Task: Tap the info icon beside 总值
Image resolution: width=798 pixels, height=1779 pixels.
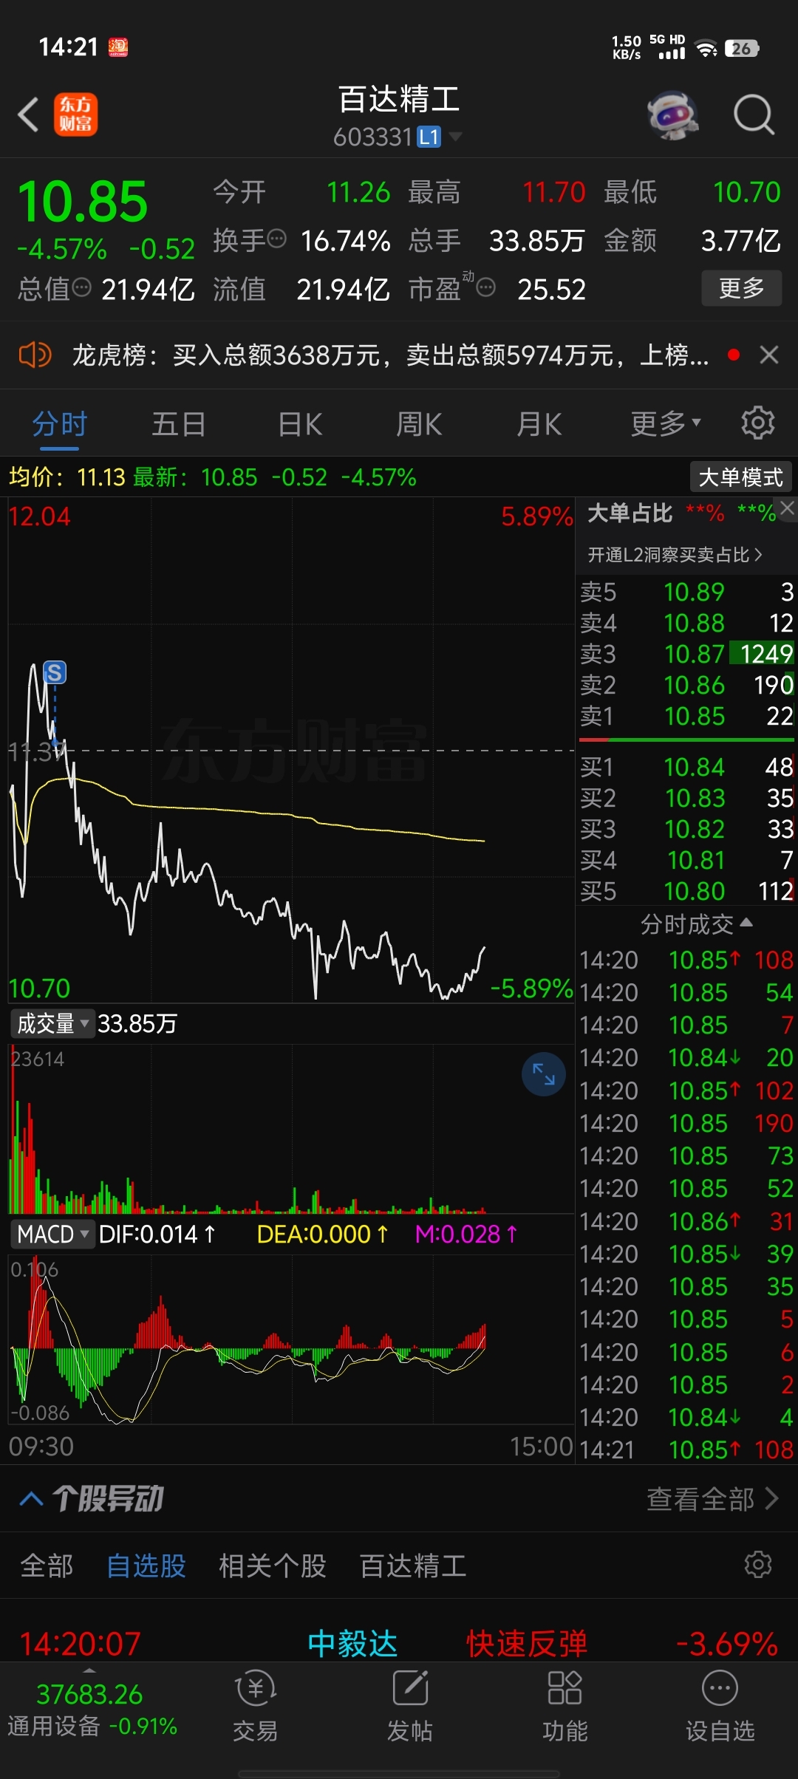Action: tap(82, 287)
